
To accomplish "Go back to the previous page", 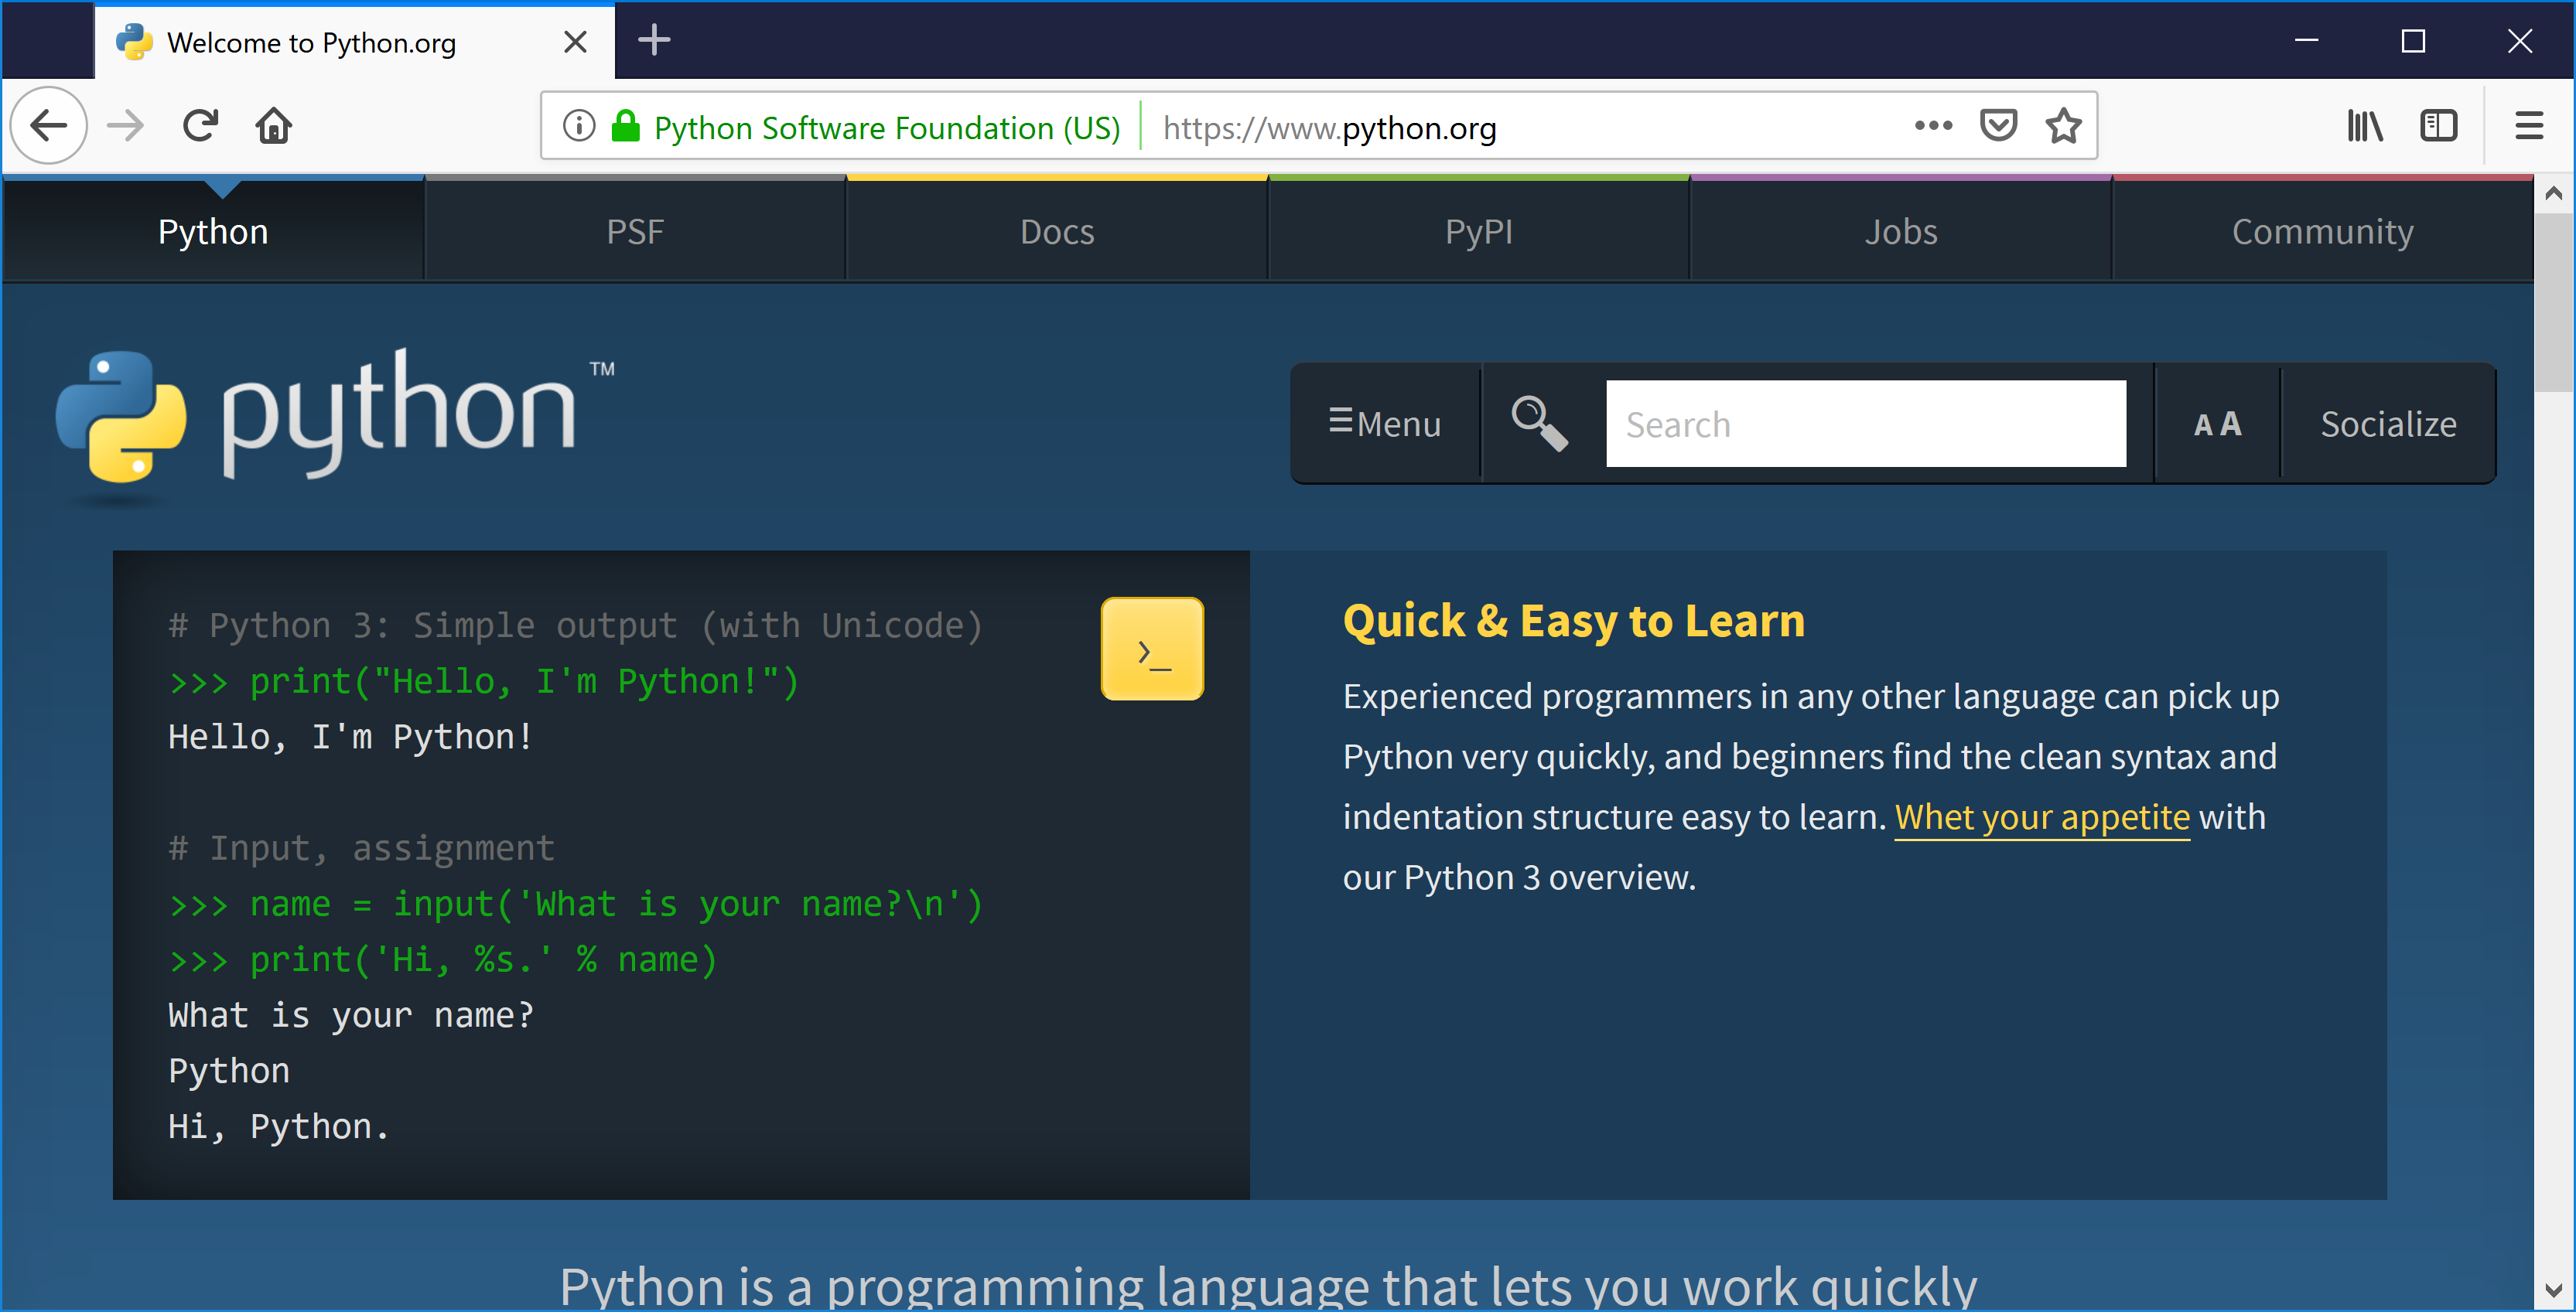I will tap(48, 126).
